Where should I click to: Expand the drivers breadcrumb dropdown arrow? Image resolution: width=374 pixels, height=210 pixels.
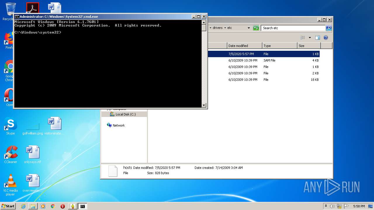225,28
